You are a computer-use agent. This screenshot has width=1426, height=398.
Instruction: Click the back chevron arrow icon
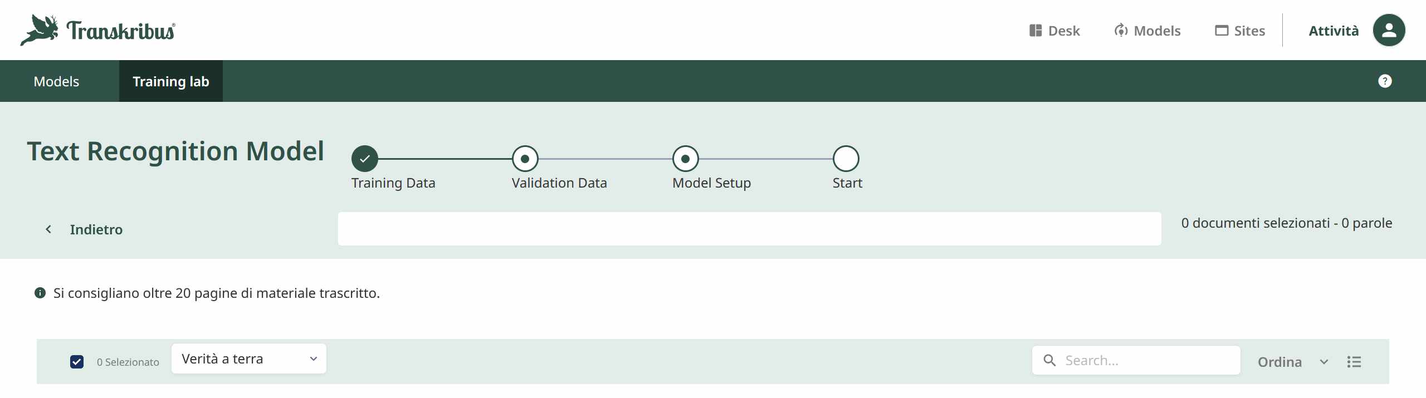(x=49, y=229)
